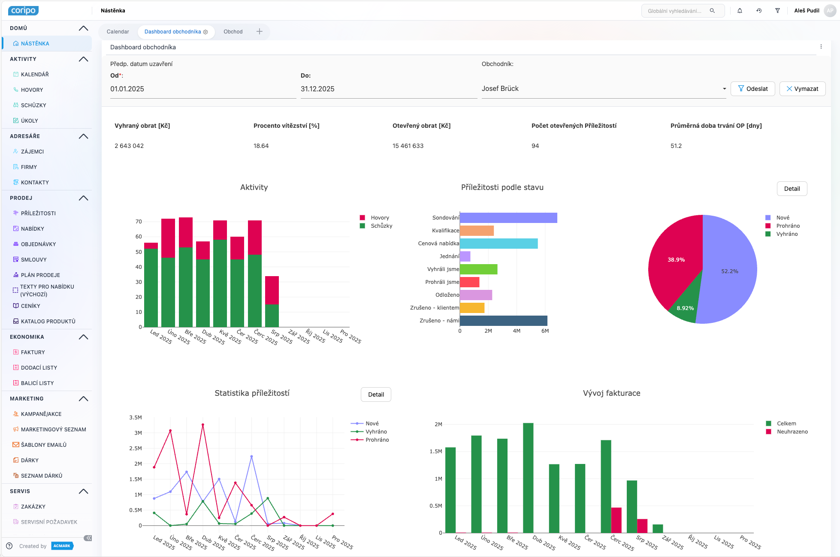This screenshot has height=557, width=840.
Task: Toggle Hovory series in Aktivity legend
Action: [x=379, y=218]
